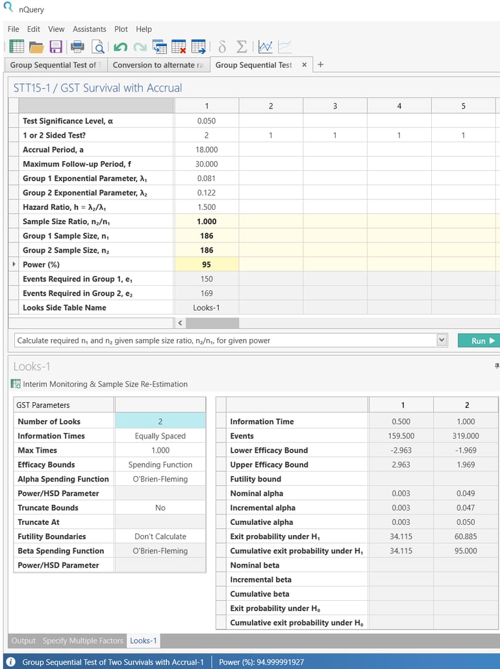
Task: Edit Number of Looks value 2
Action: coord(160,421)
